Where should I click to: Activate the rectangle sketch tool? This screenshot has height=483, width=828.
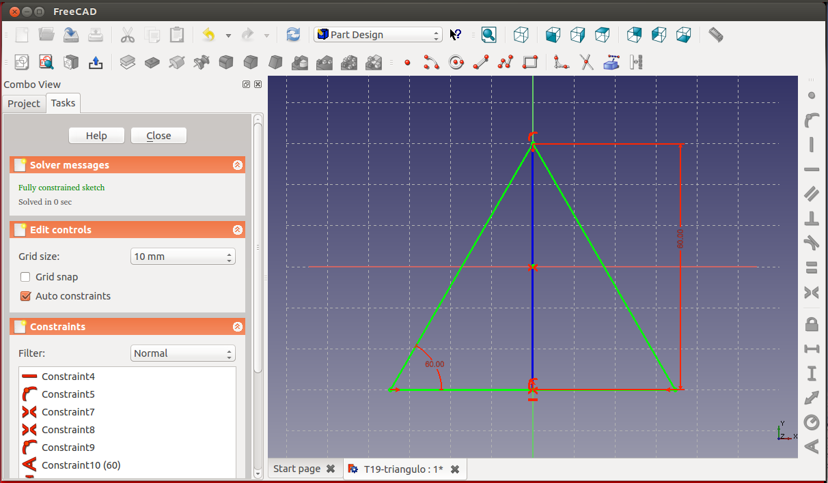pos(529,63)
